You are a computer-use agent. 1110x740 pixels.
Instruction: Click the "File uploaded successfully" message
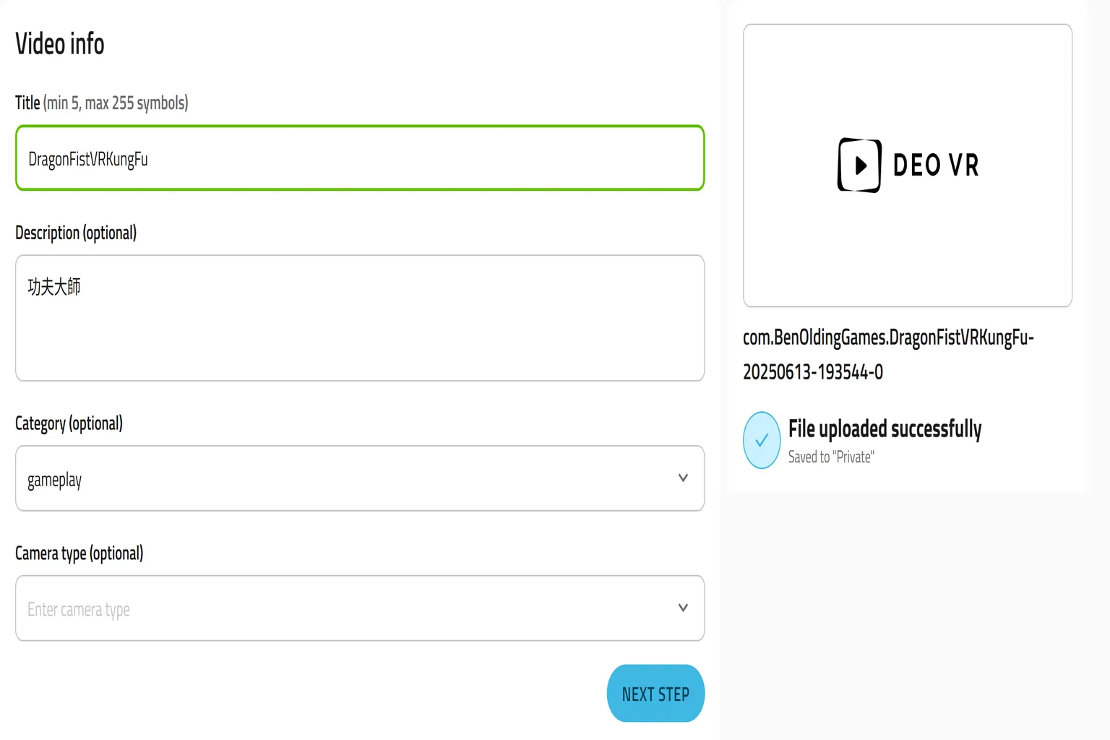(885, 429)
